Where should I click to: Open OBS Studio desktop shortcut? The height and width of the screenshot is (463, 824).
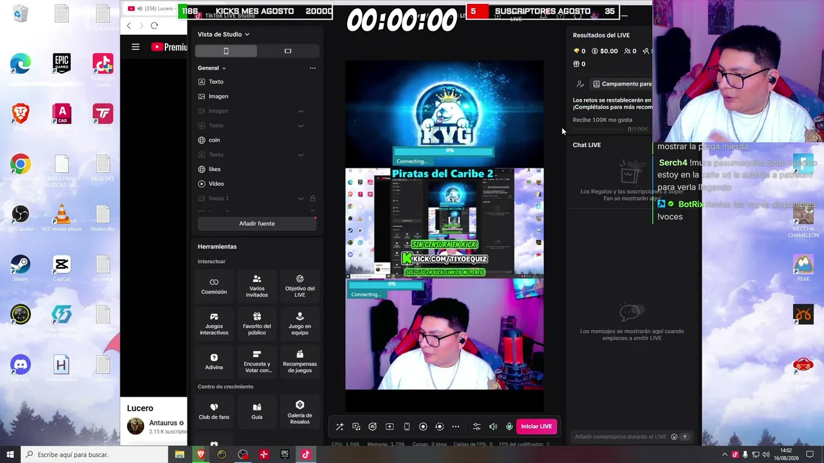coord(20,217)
